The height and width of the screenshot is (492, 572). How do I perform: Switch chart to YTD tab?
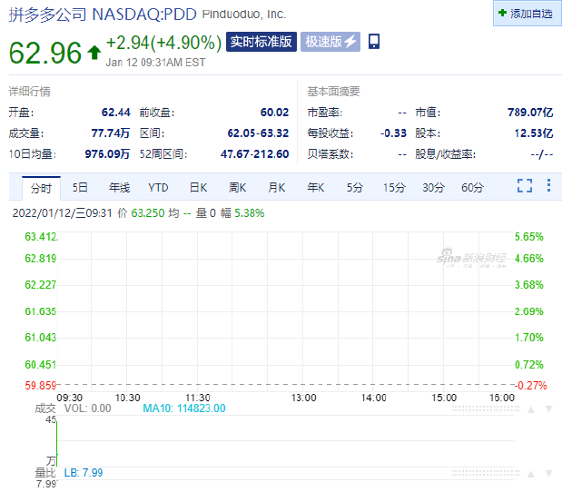[158, 188]
